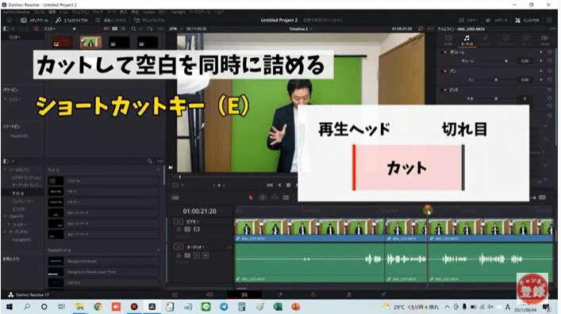This screenshot has width=561, height=314.
Task: Lock the ビデオ1 video track
Action: click(179, 229)
